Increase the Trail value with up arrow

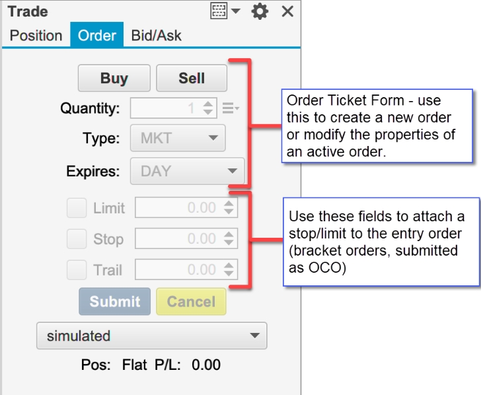pyautogui.click(x=229, y=266)
